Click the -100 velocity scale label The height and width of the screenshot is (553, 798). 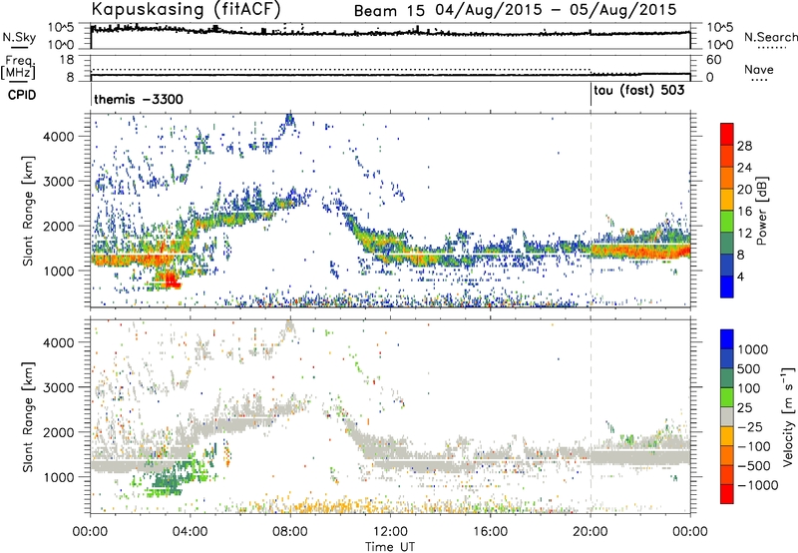pyautogui.click(x=754, y=446)
